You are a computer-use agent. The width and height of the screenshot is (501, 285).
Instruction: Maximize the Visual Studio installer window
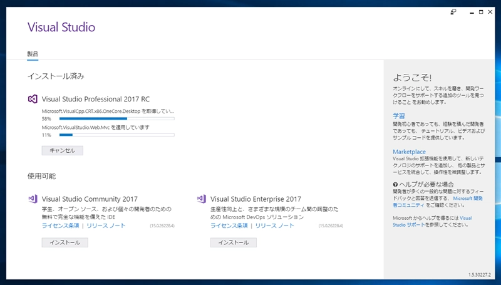[481, 12]
